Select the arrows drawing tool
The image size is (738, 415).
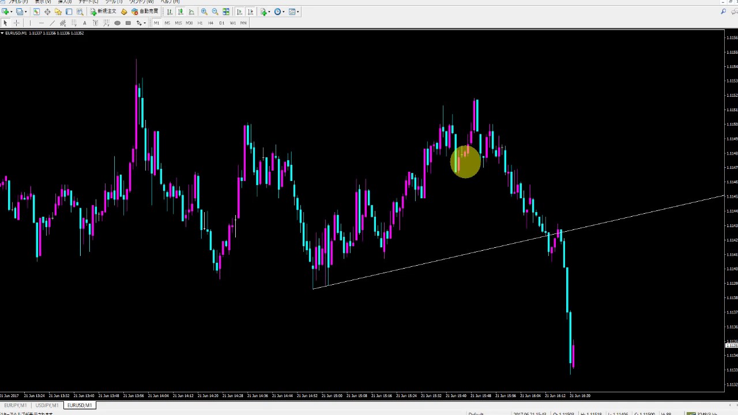(x=138, y=23)
